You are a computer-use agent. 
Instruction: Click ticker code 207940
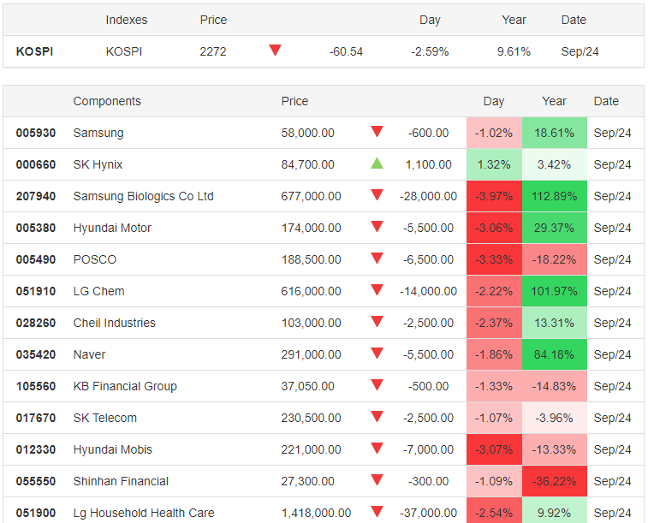36,196
